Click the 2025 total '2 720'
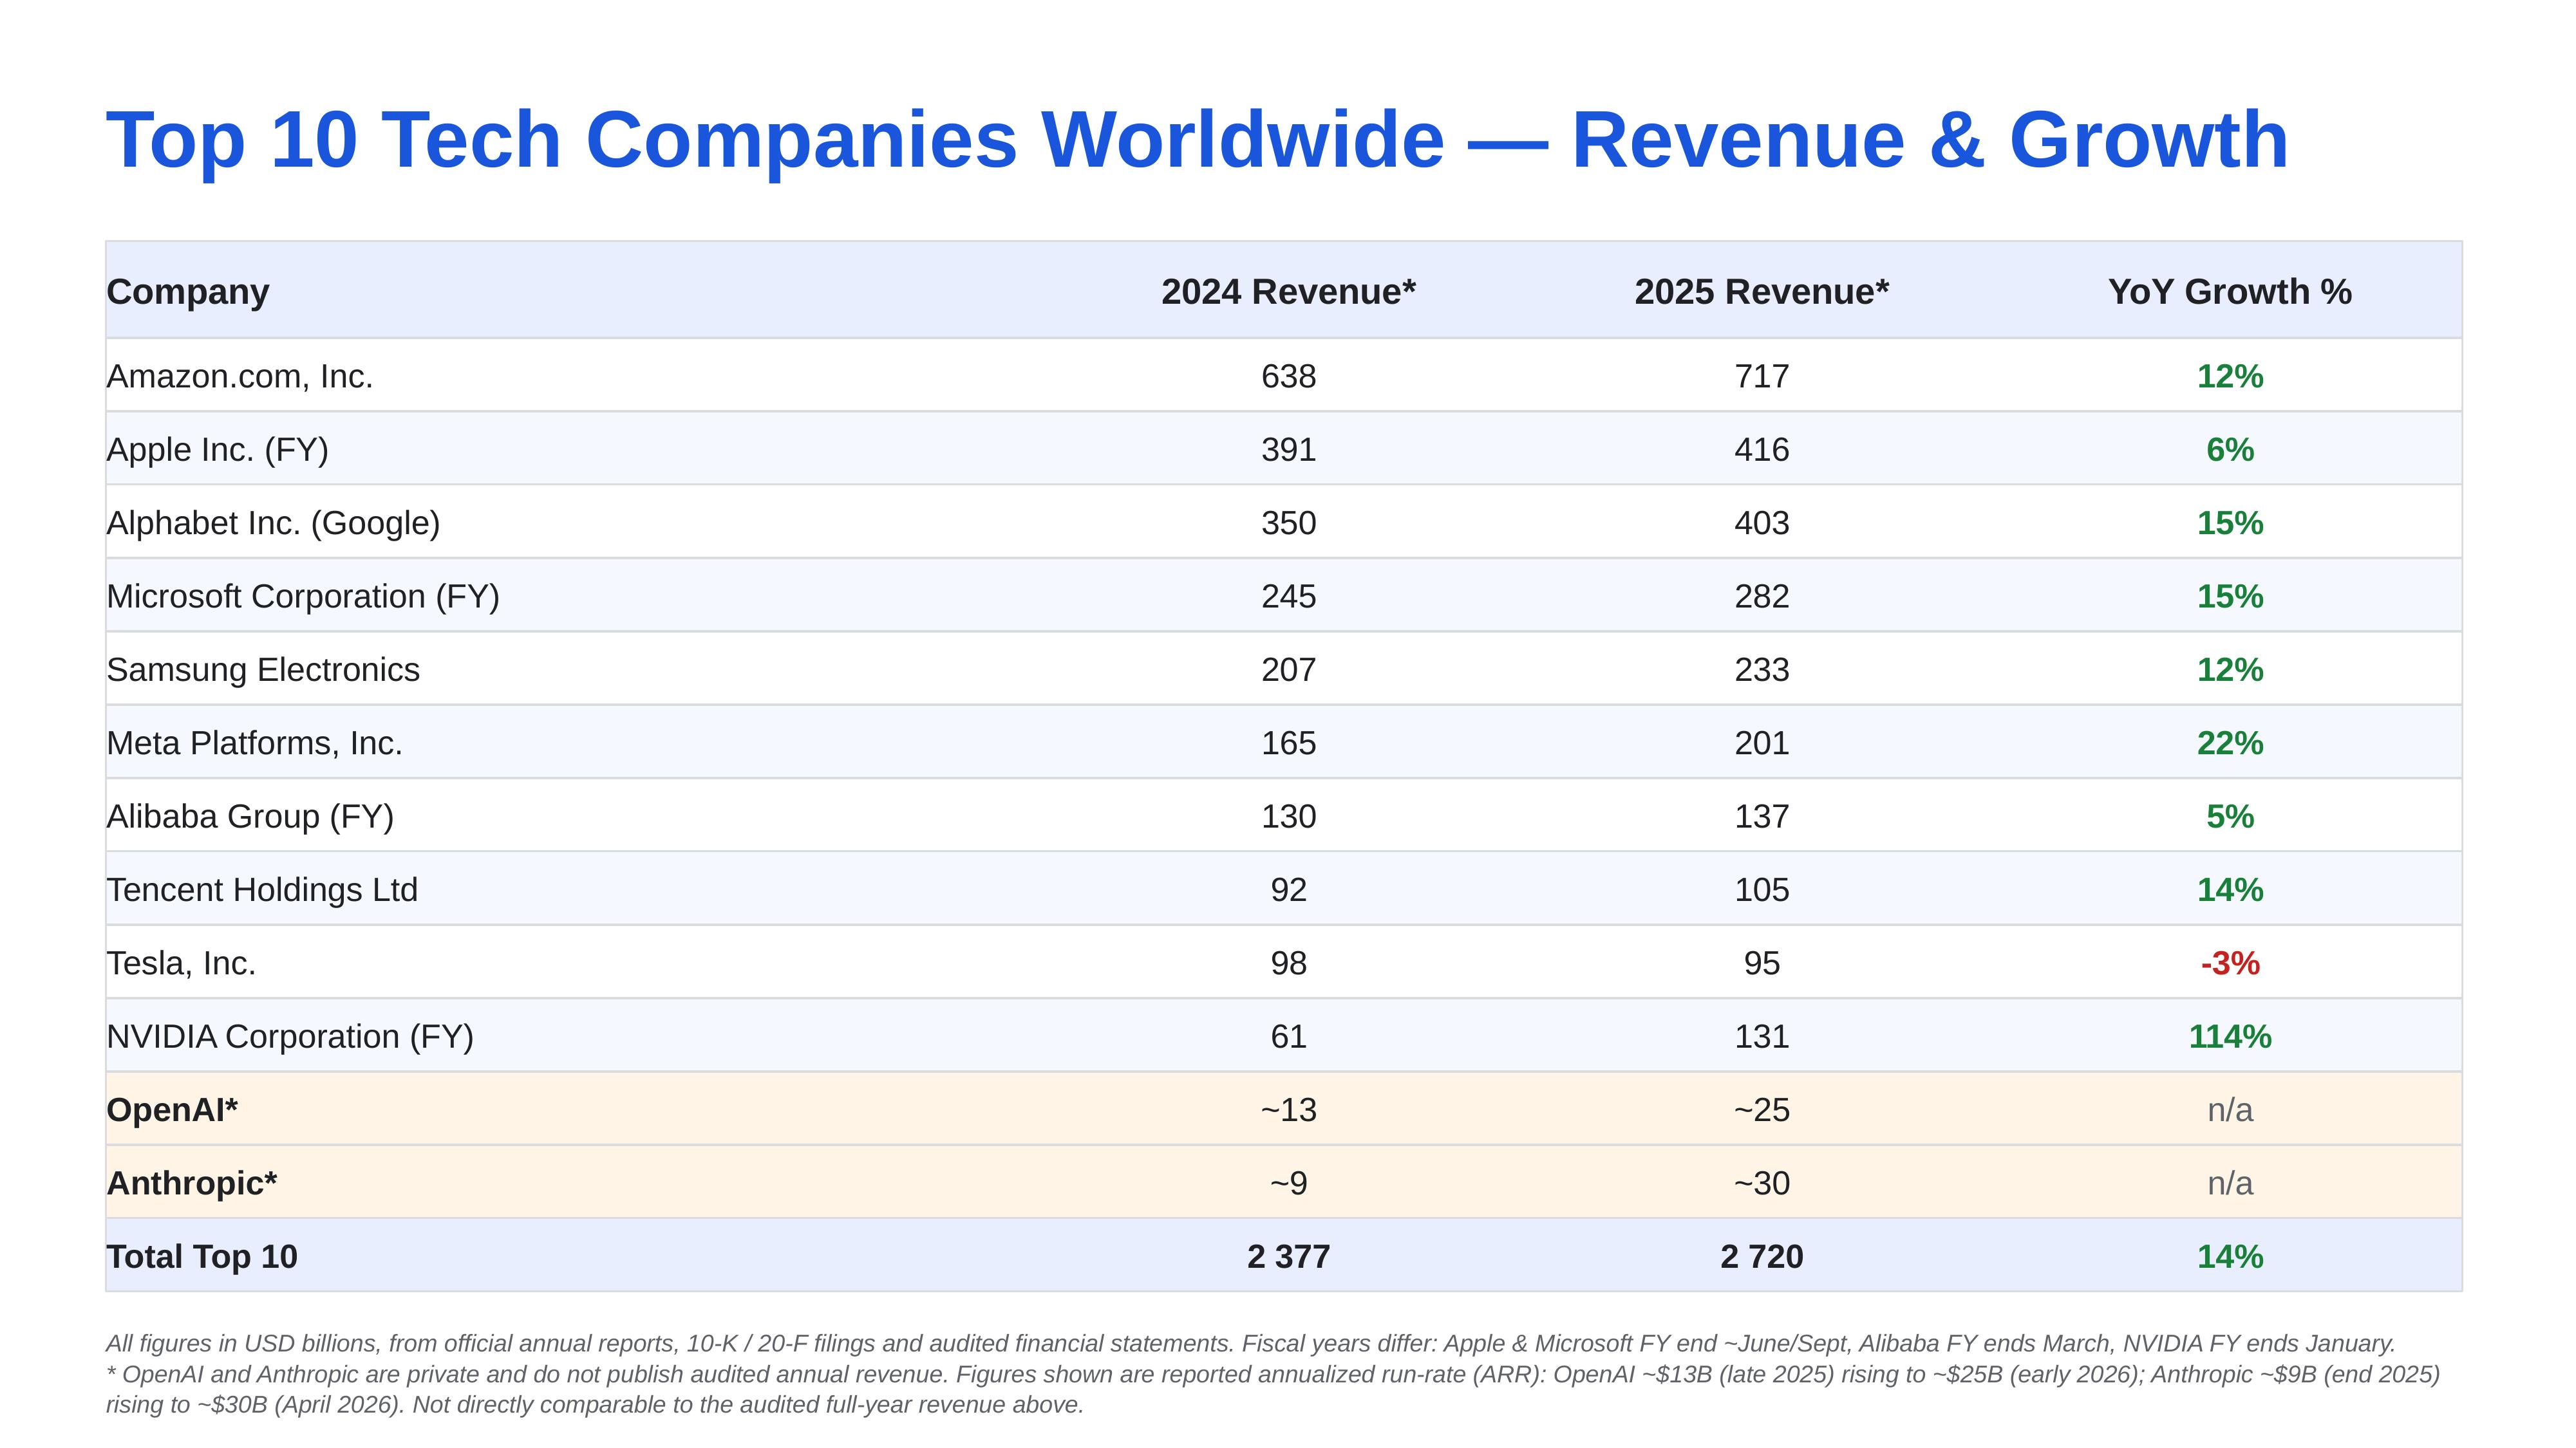Viewport: 2576px width, 1448px height. tap(1761, 1256)
